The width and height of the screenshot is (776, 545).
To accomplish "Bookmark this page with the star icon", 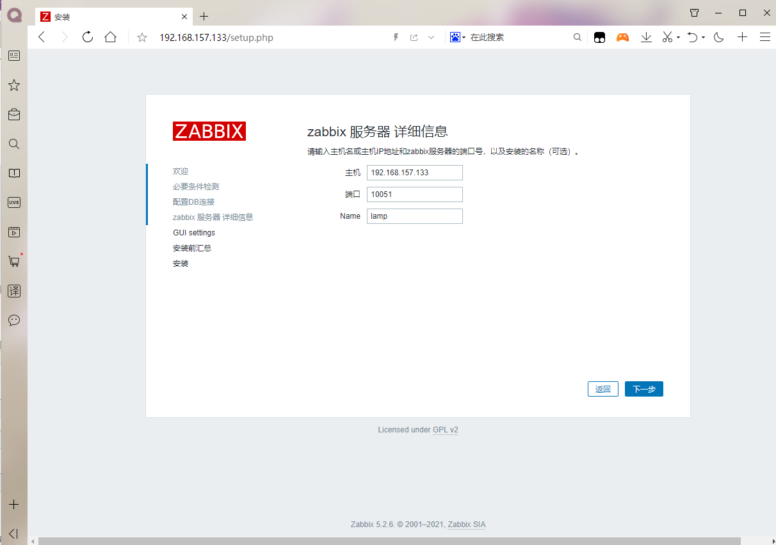I will [142, 38].
